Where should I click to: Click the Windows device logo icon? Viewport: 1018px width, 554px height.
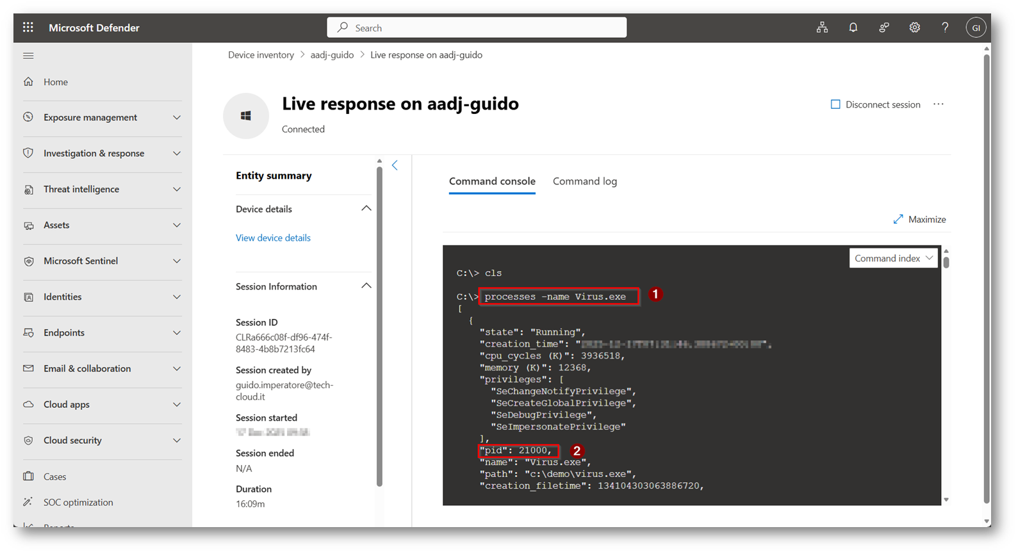(246, 116)
